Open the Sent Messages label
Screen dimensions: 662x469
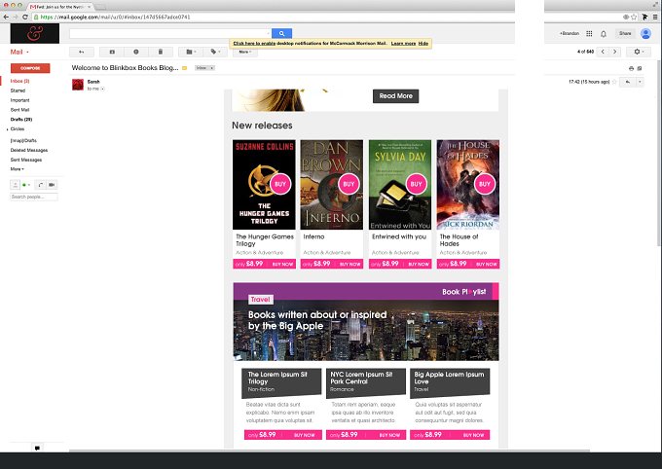[26, 160]
